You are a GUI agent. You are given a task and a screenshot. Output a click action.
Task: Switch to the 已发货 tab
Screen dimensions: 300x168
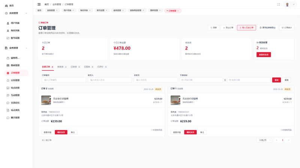tap(75, 67)
